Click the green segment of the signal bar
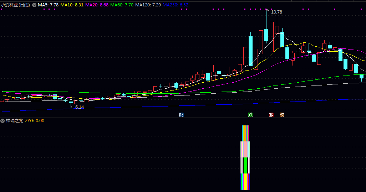 coord(245,165)
